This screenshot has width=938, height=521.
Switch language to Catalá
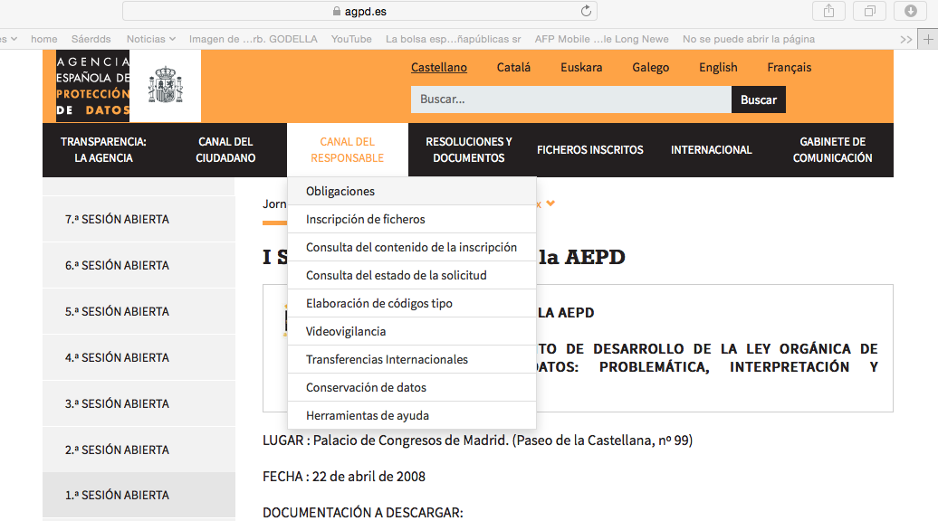click(x=513, y=68)
